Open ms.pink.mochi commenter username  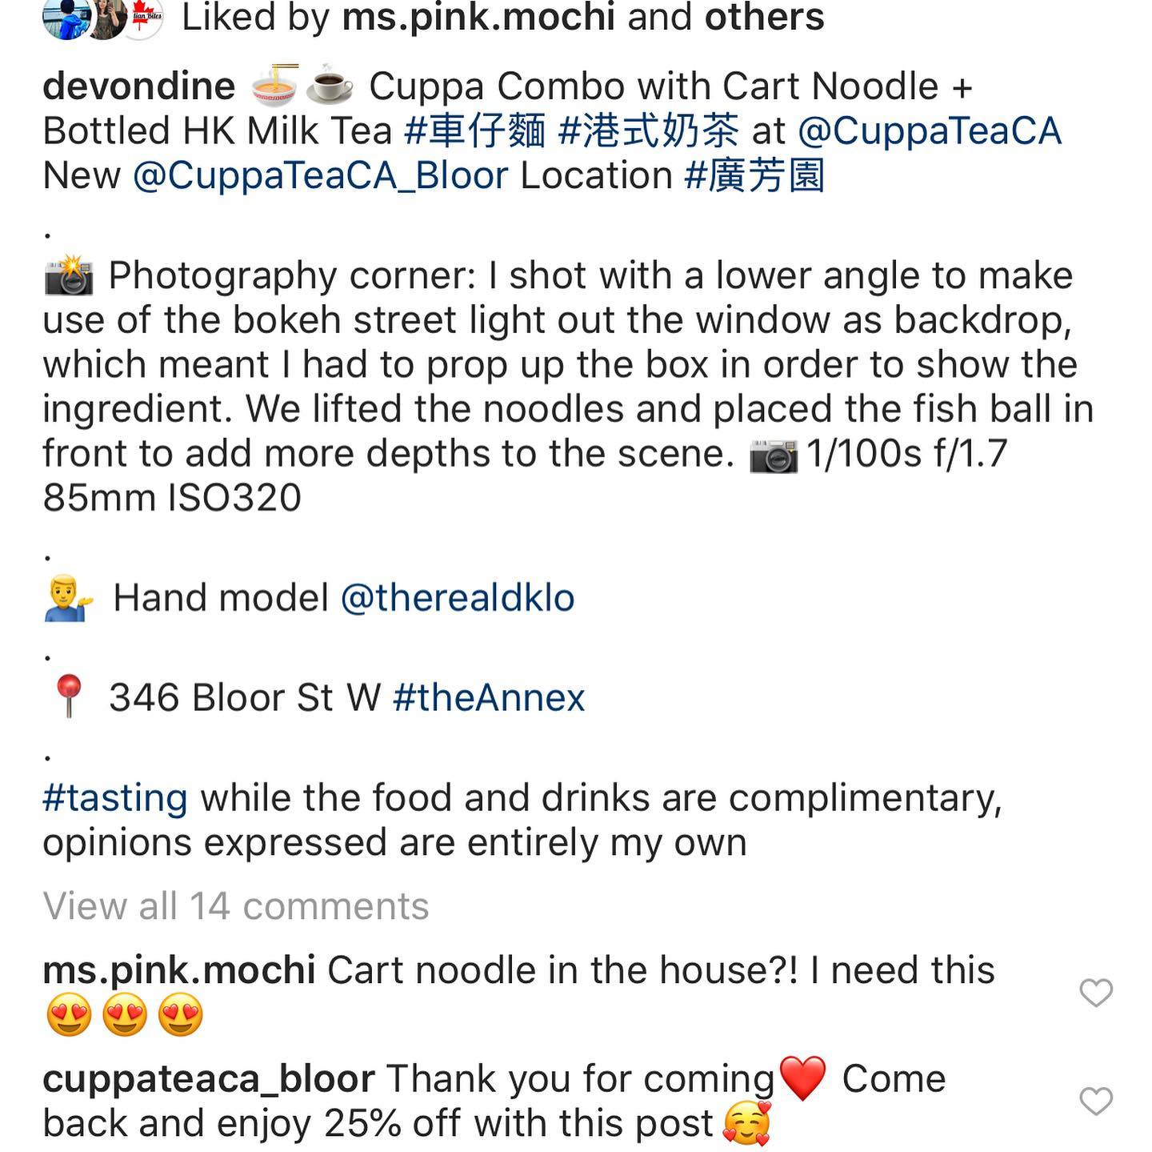179,970
